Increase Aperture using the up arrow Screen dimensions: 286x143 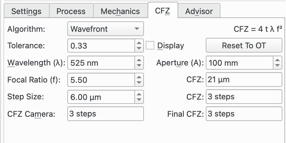coord(277,60)
